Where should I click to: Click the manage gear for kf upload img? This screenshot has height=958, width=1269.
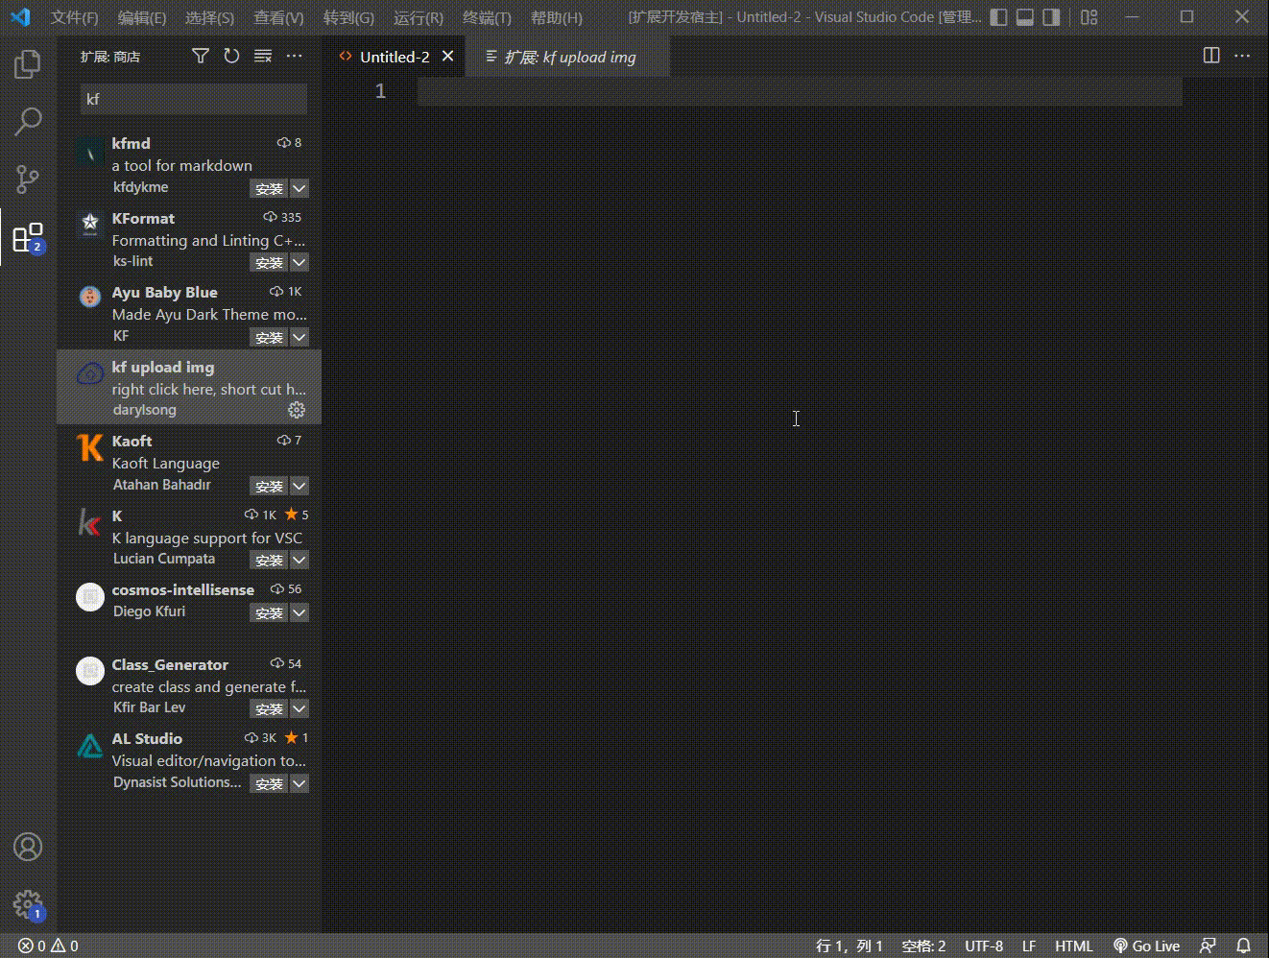[x=297, y=410]
